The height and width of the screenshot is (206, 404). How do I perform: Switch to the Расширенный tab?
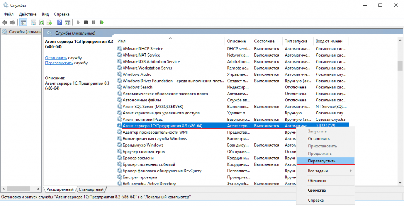pos(60,189)
